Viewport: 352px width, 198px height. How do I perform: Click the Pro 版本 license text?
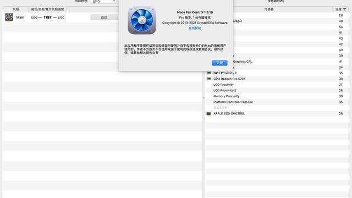[x=195, y=18]
